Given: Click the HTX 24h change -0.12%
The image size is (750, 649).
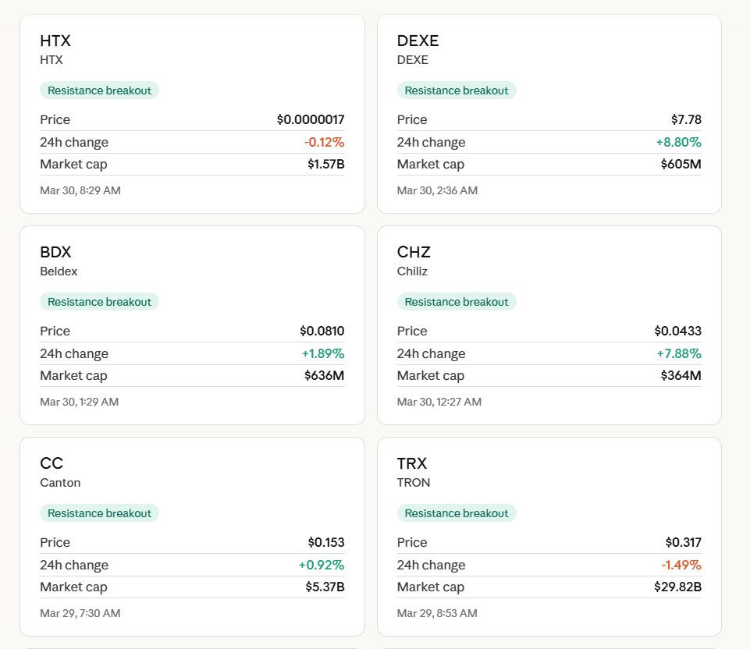Looking at the screenshot, I should point(324,142).
